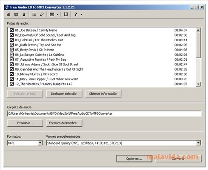Click the application icon in title bar
Image resolution: width=208 pixels, height=170 pixels.
7,7
